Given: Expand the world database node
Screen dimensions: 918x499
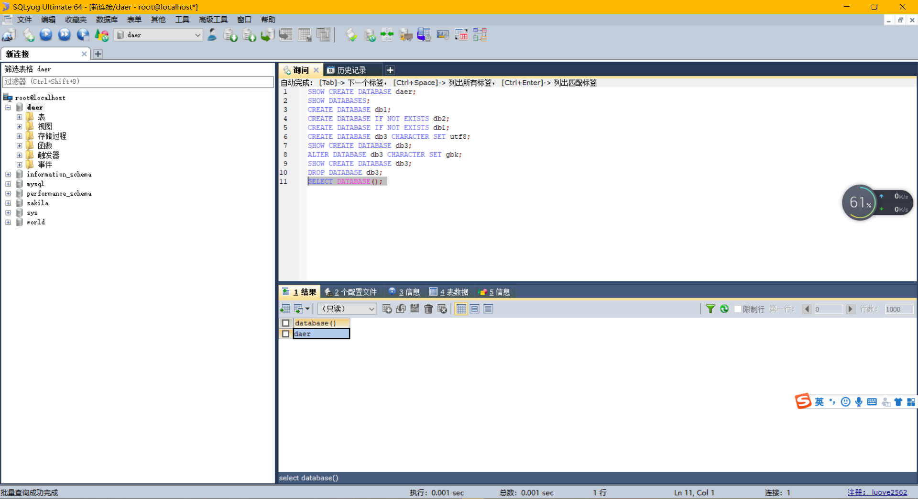Looking at the screenshot, I should click(8, 222).
